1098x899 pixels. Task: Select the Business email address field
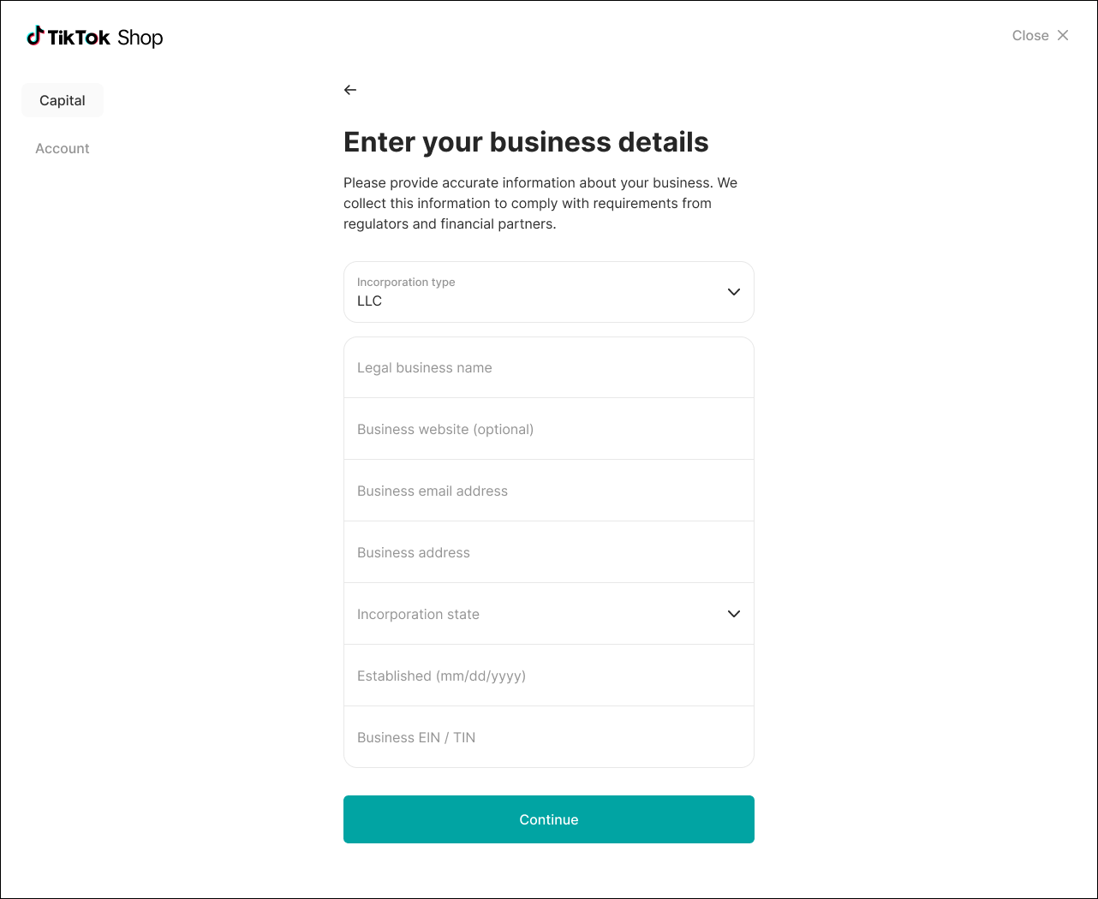click(x=548, y=491)
